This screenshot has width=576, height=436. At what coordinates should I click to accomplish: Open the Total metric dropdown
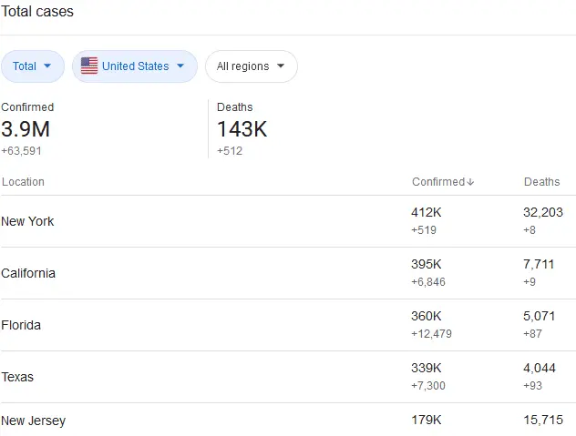(x=33, y=66)
